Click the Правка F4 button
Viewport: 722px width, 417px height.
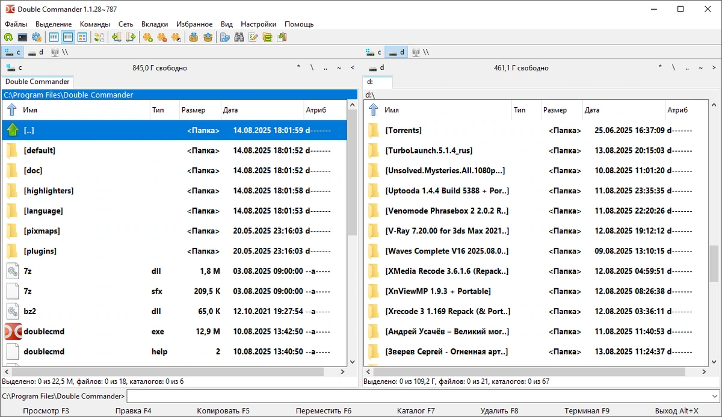[x=134, y=411]
